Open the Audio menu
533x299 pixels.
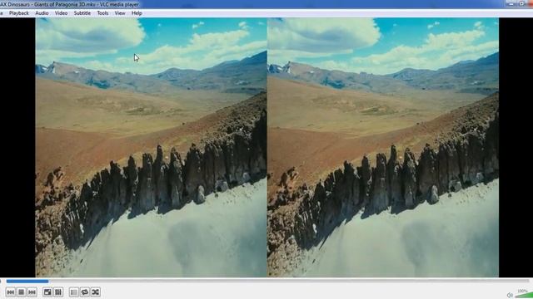(42, 13)
